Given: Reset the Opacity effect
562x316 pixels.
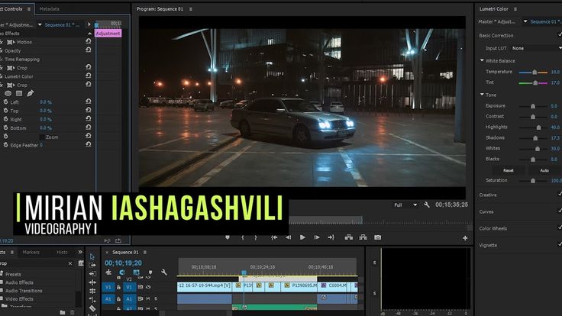Looking at the screenshot, I should [88, 50].
